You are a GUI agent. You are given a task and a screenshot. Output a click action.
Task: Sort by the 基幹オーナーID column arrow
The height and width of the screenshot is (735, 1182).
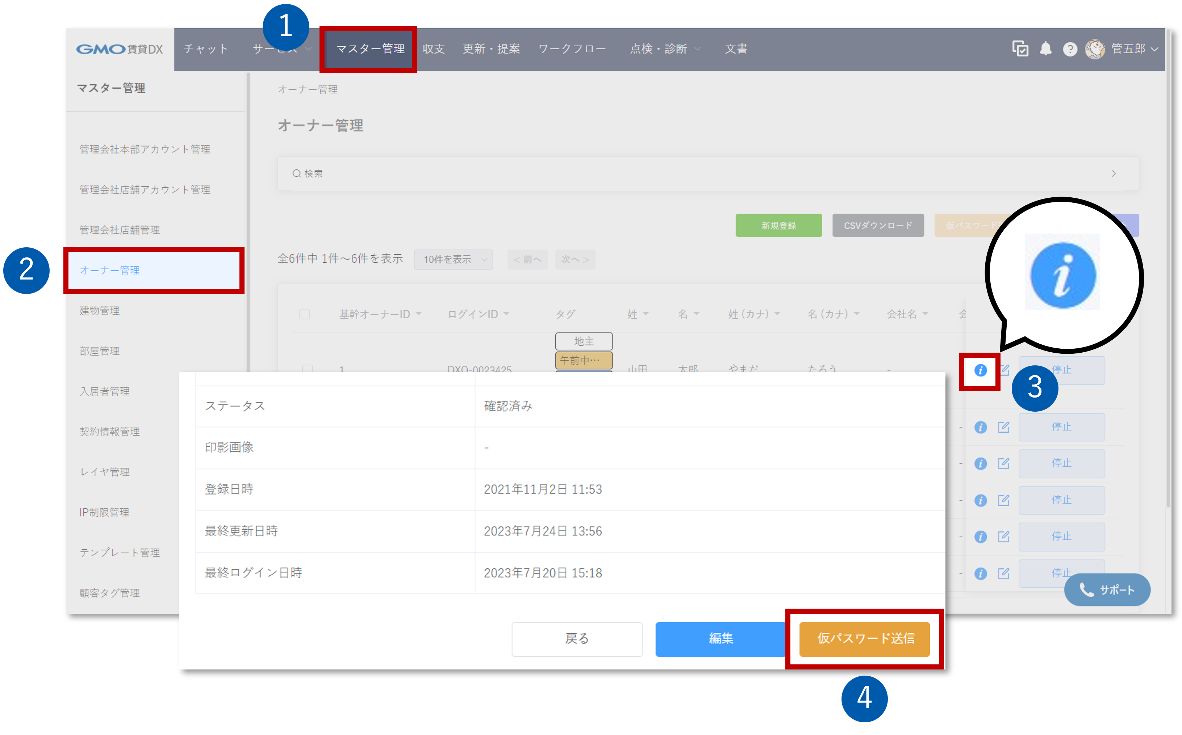pyautogui.click(x=419, y=314)
